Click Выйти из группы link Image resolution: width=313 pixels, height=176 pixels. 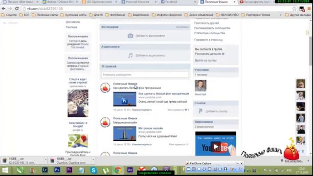click(205, 61)
